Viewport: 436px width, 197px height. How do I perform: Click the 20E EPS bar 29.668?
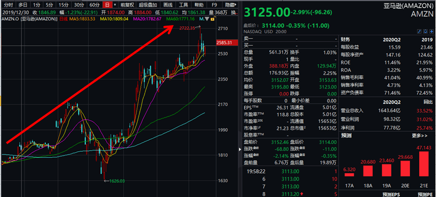click(406, 168)
